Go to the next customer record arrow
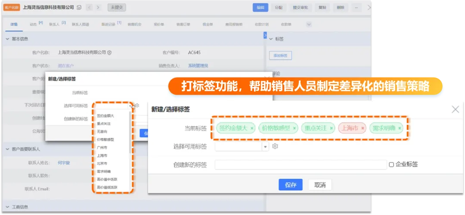Image resolution: width=465 pixels, height=215 pixels. pos(99,7)
